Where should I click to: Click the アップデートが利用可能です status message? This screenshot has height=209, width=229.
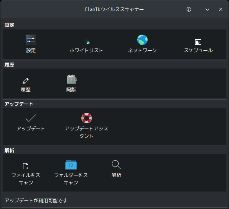(36, 200)
